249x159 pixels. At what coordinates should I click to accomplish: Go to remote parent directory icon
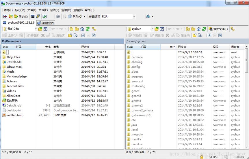[188, 29]
